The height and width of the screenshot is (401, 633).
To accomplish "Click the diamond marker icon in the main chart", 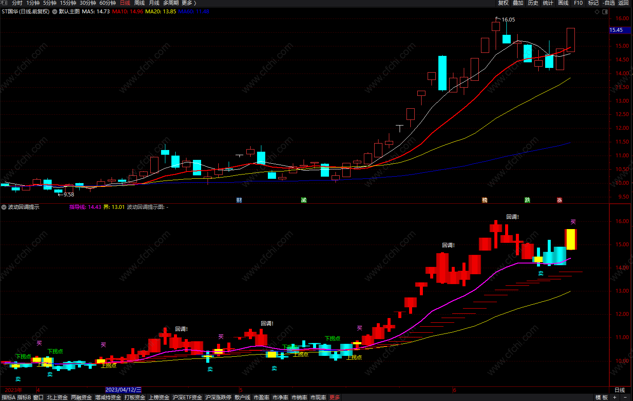I will tap(597, 12).
